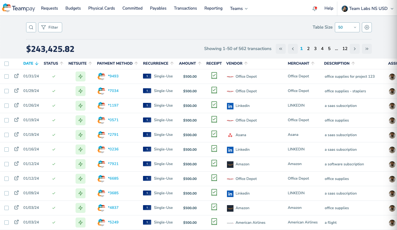
Task: Click the Filter button
Action: click(x=50, y=27)
